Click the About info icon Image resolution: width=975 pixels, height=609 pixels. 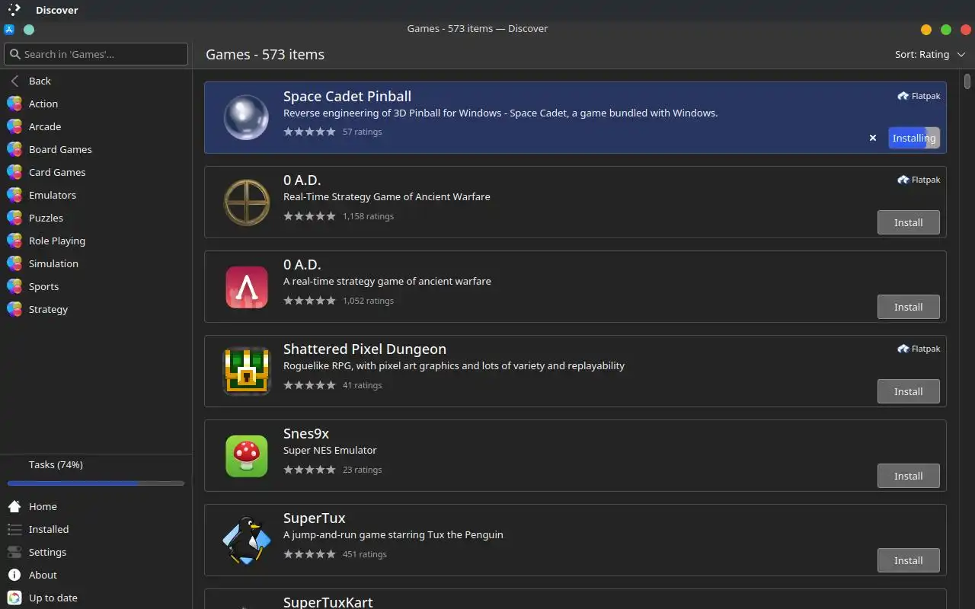14,575
